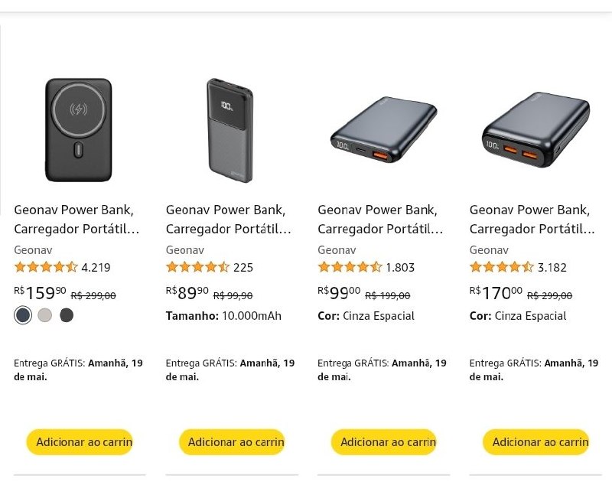Click the R$170,00 price of fourth product
The width and height of the screenshot is (612, 482).
point(496,293)
